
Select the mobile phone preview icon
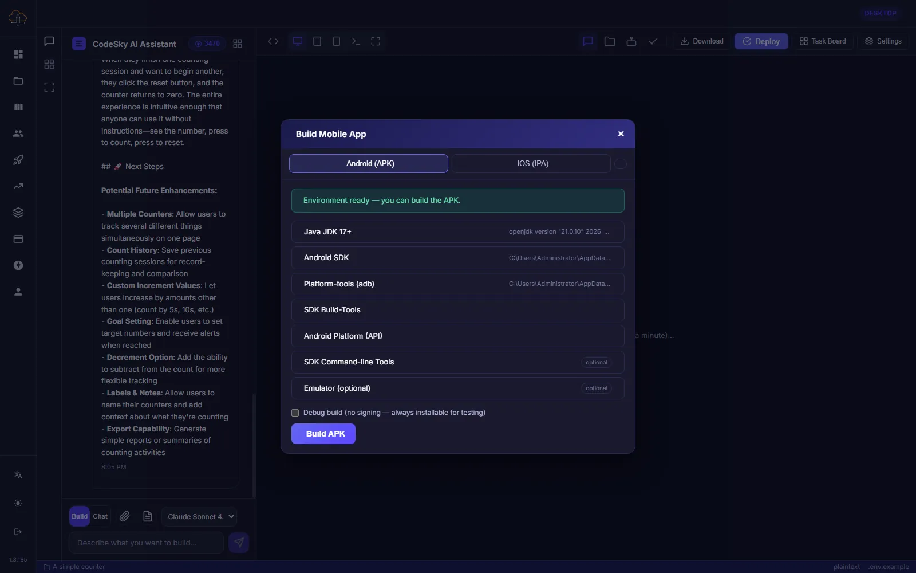[x=337, y=41]
